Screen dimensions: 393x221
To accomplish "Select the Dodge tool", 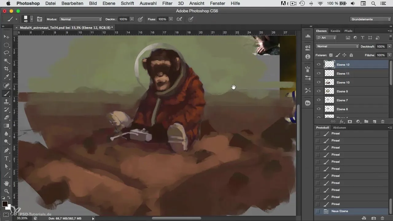I will [6, 142].
